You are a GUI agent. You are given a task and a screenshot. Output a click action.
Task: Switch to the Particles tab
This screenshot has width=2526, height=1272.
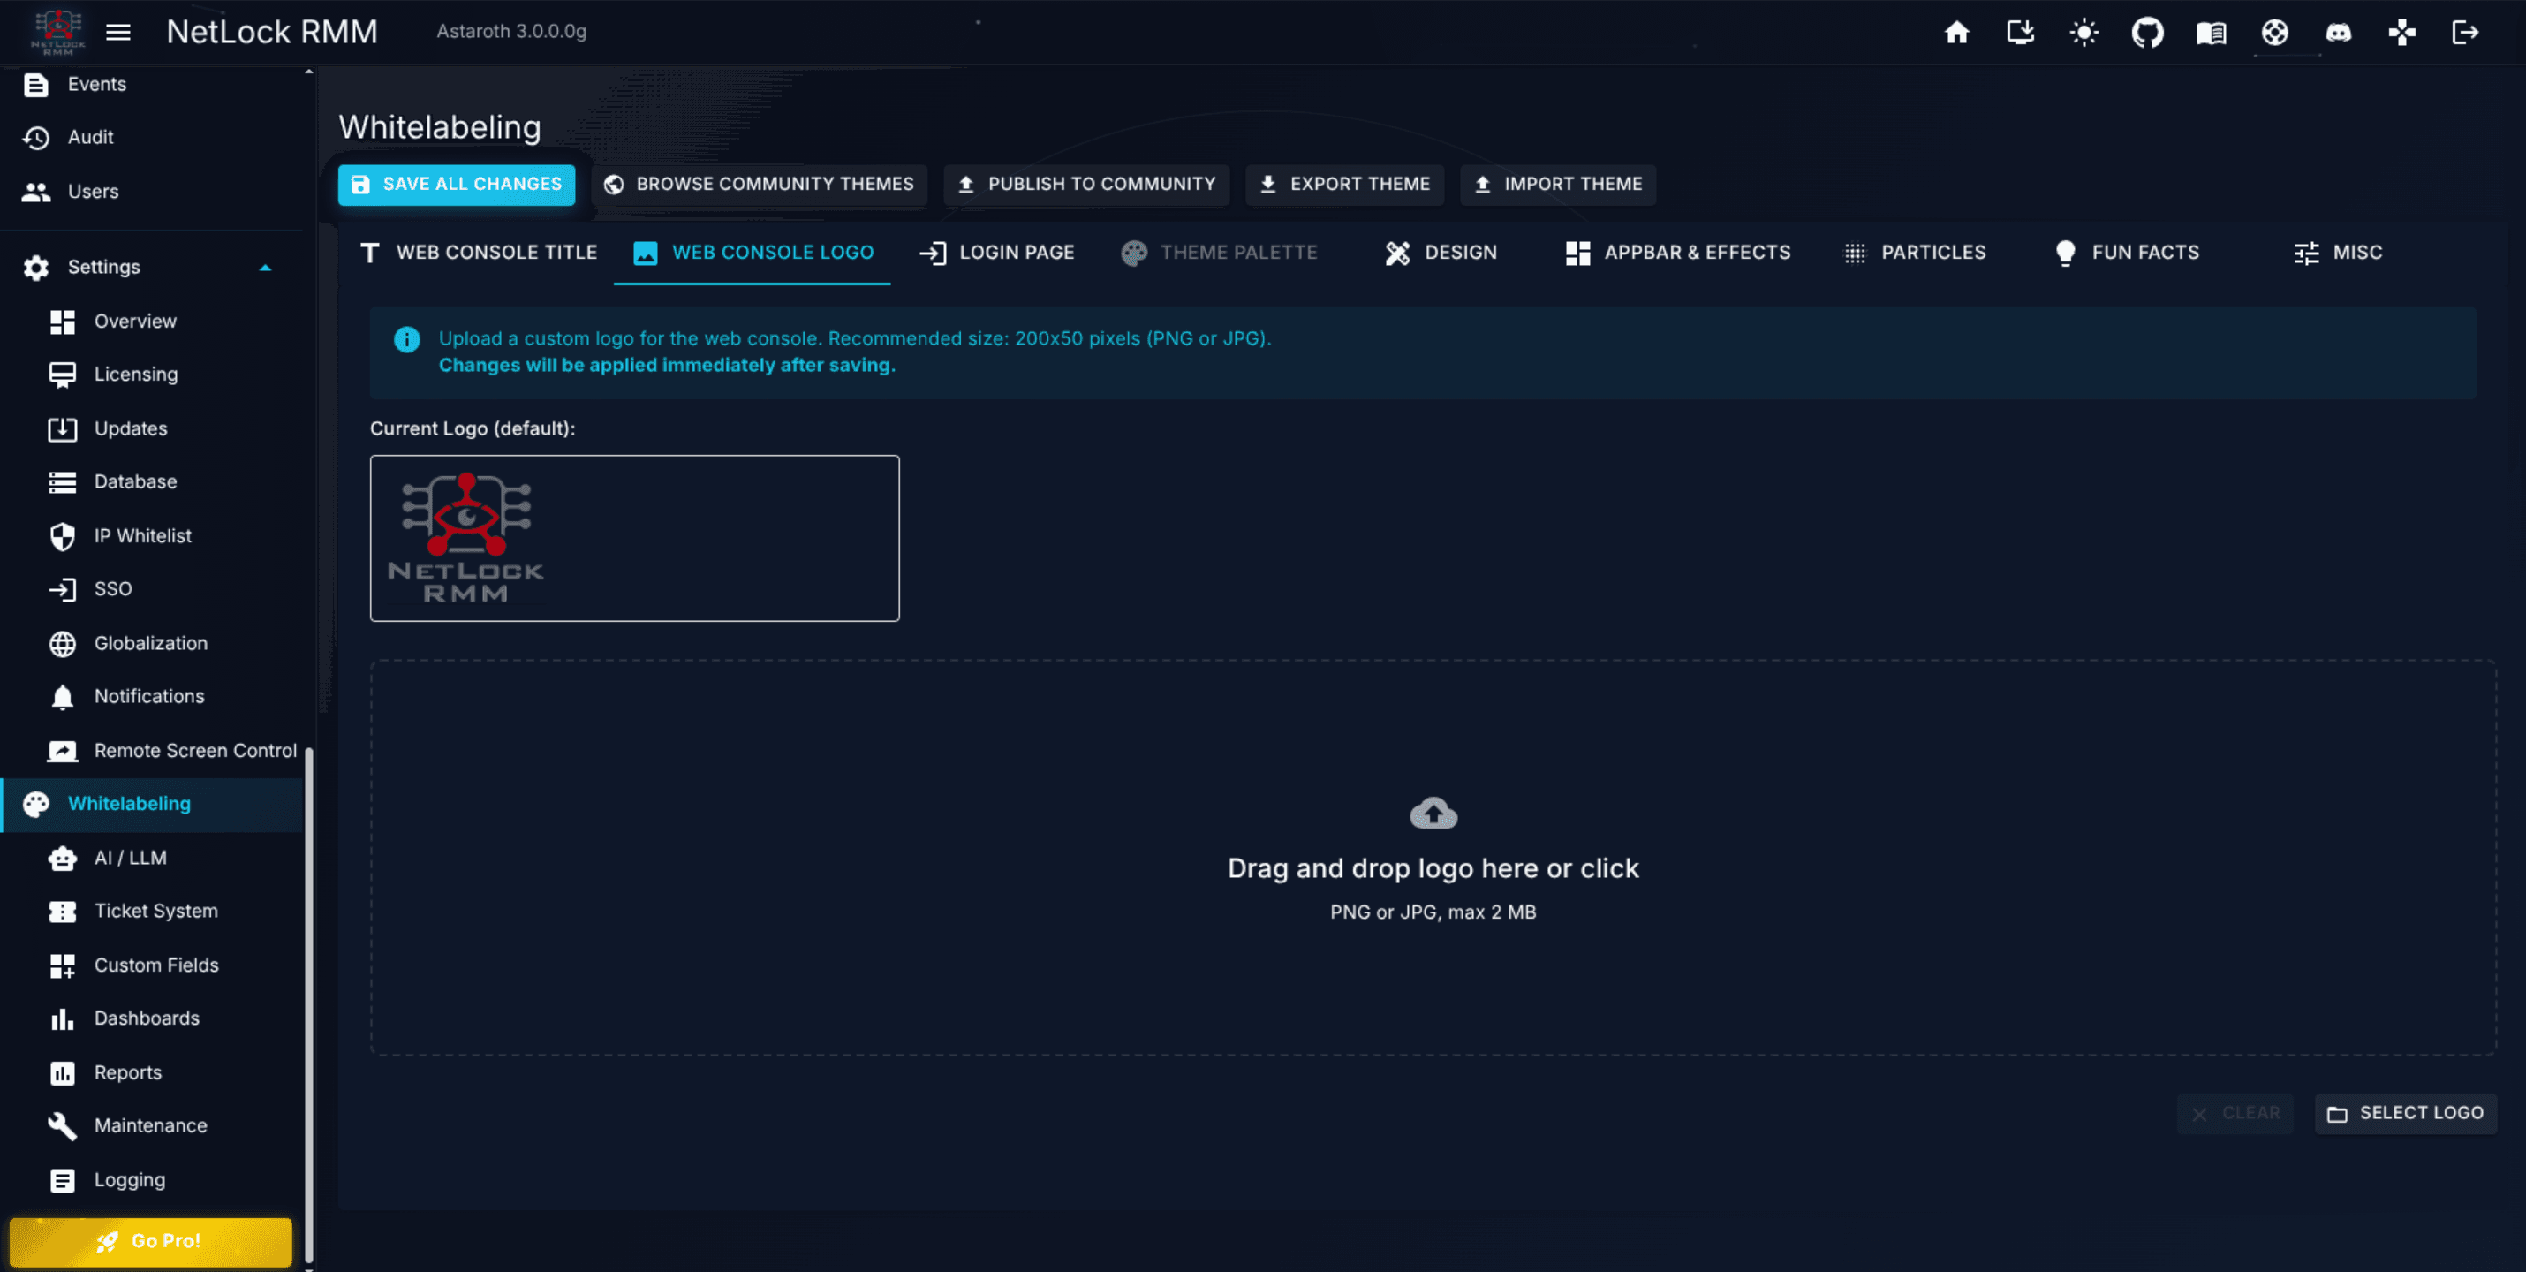point(1914,253)
